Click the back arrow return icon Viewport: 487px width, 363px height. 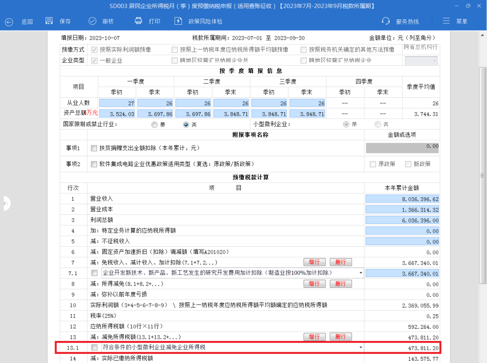pyautogui.click(x=9, y=22)
